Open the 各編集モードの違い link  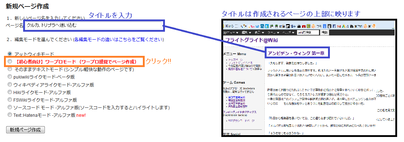[x=119, y=40]
